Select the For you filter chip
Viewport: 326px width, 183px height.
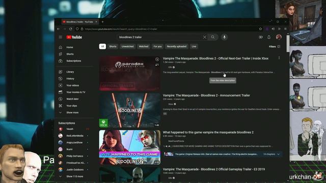157,46
